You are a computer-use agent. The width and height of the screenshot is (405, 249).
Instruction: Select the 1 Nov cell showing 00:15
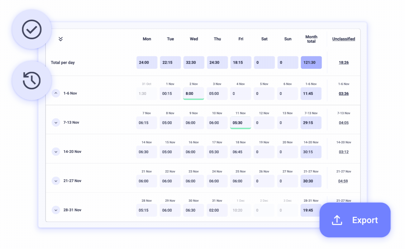170,94
